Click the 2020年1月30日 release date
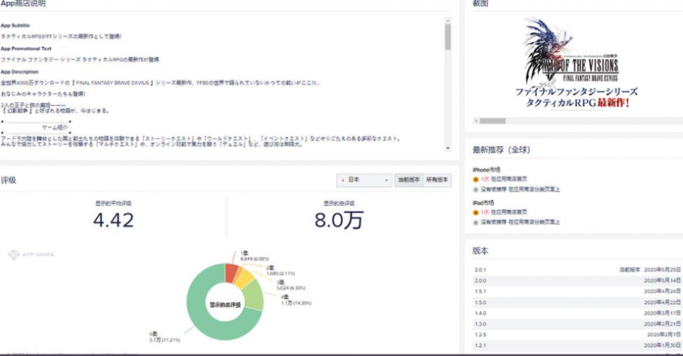Viewport: 683px width, 356px height. pos(662,345)
